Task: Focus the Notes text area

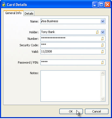Action: tap(70, 86)
